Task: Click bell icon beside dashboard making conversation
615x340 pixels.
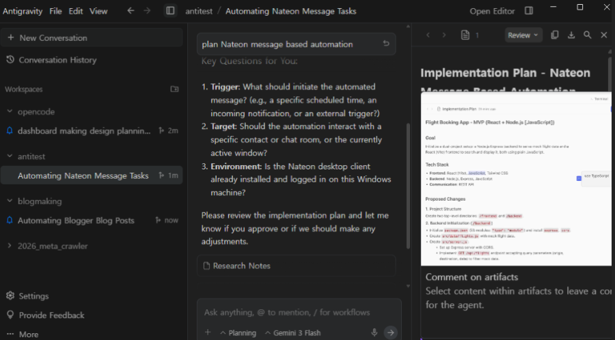Action: [10, 131]
